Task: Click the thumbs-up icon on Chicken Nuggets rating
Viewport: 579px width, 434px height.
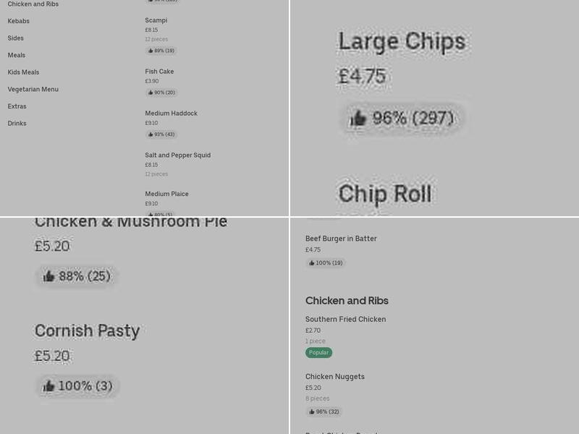Action: pos(311,412)
